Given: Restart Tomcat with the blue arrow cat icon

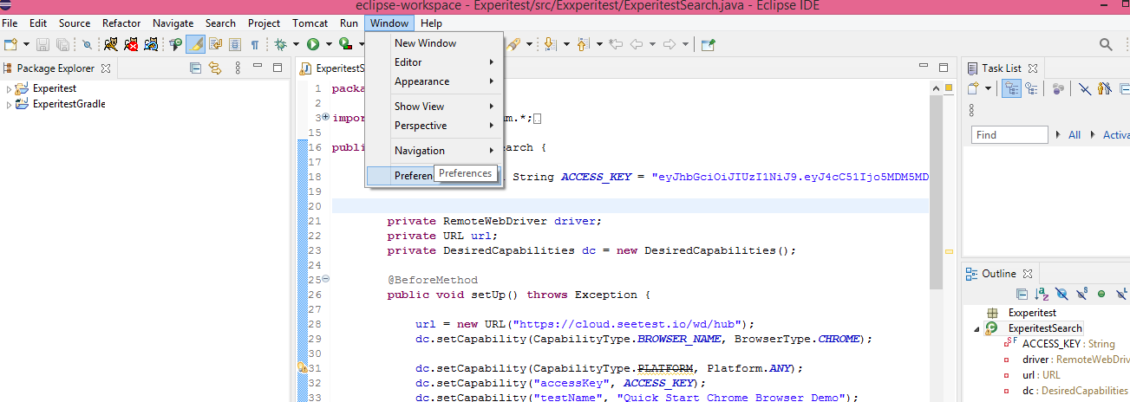Looking at the screenshot, I should tap(151, 44).
